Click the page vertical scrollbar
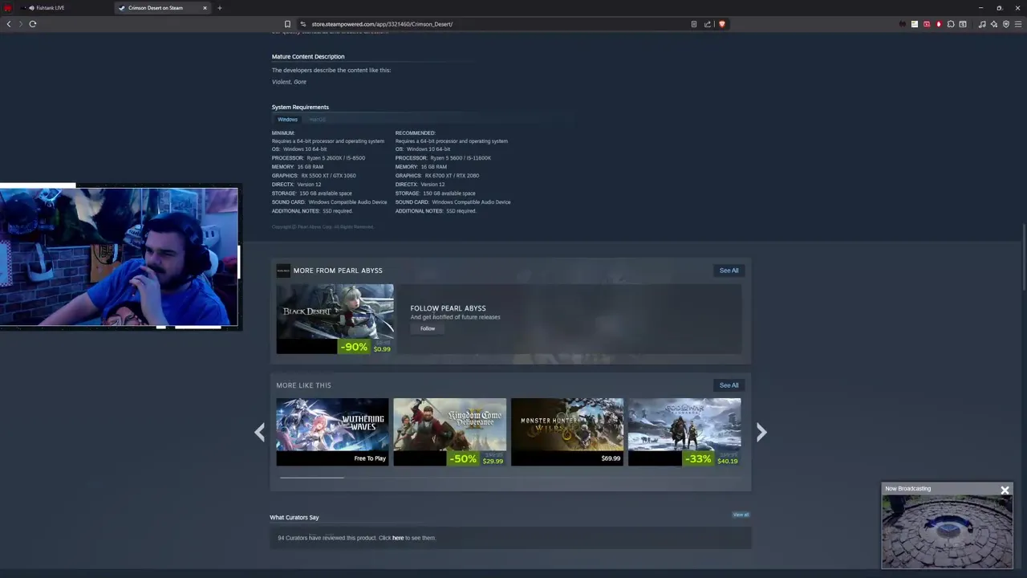1027x578 pixels. [x=1024, y=257]
